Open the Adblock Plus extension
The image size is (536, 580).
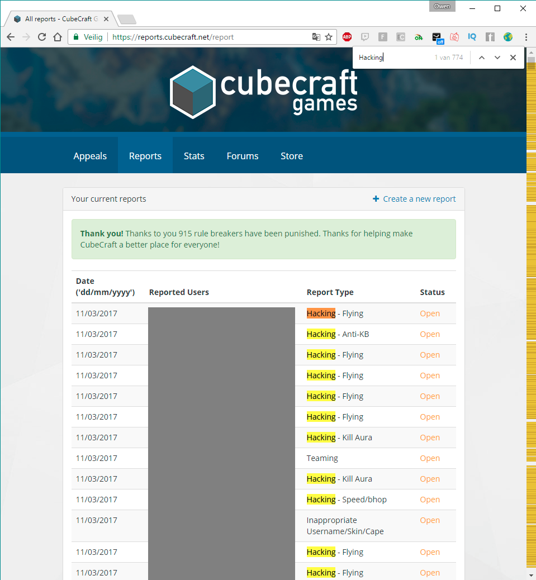[347, 37]
